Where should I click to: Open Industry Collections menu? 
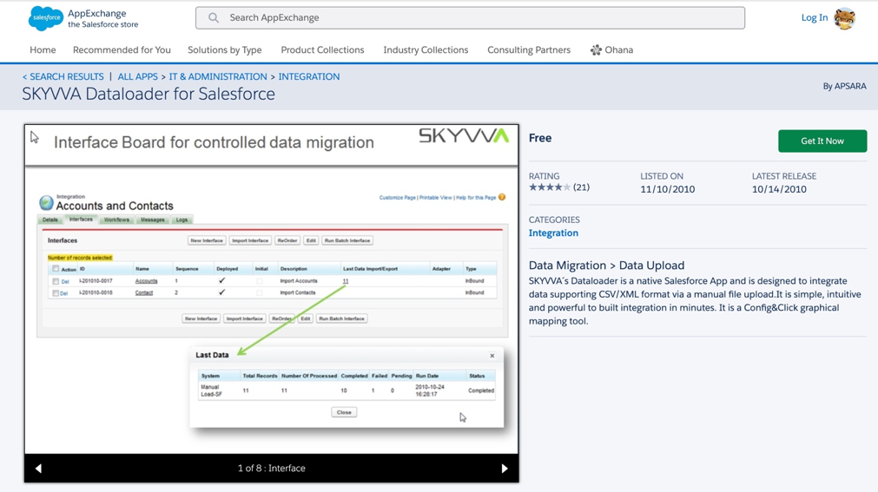pyautogui.click(x=426, y=50)
